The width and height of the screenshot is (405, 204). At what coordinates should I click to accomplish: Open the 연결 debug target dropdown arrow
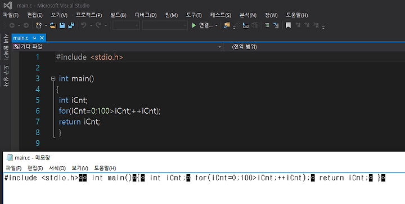tap(217, 25)
